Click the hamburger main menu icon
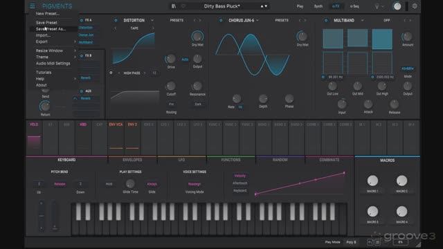Screen dimensions: 443x249 [33, 6]
